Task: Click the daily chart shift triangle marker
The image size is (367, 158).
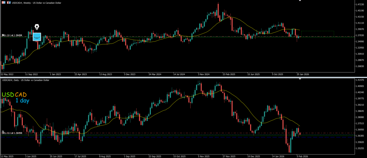Action: pyautogui.click(x=300, y=79)
